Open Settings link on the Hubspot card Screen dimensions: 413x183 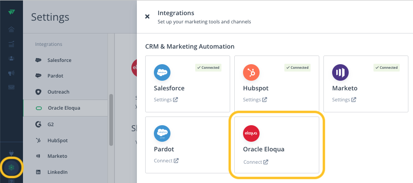255,100
